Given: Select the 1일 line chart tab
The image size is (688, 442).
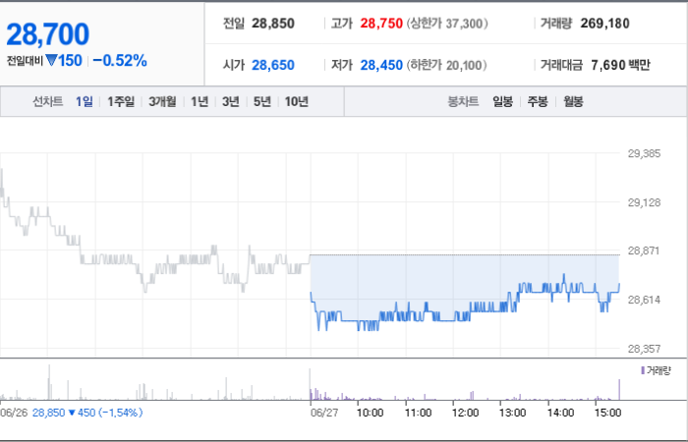Looking at the screenshot, I should coord(85,102).
